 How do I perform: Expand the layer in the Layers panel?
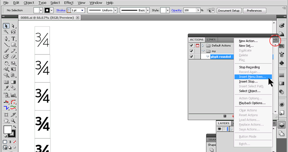click(231, 129)
